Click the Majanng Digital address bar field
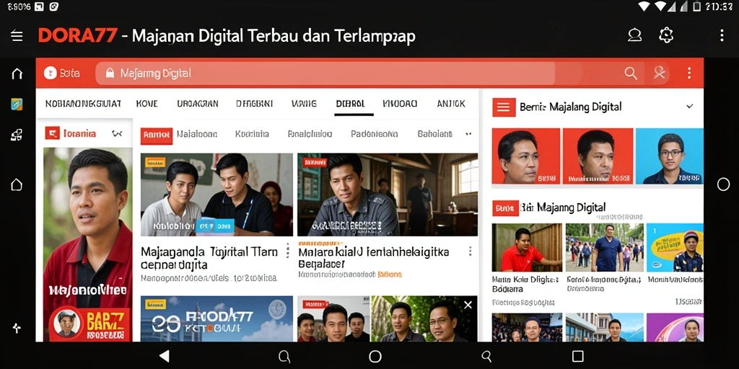 point(325,73)
